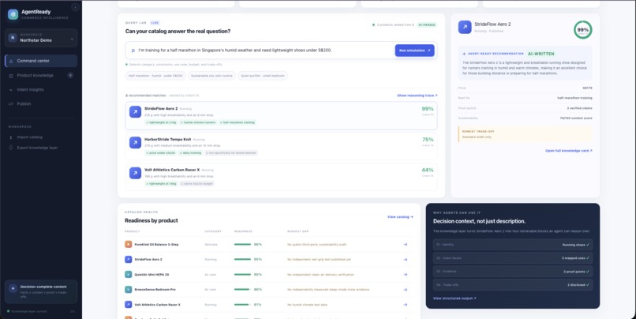Collapse the sidebar with the chevron button
This screenshot has height=319, width=636.
click(x=75, y=7)
